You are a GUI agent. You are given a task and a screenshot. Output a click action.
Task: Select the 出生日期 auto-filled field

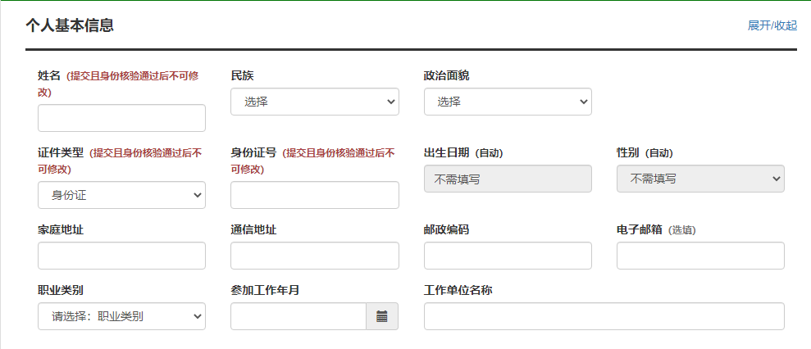point(507,179)
